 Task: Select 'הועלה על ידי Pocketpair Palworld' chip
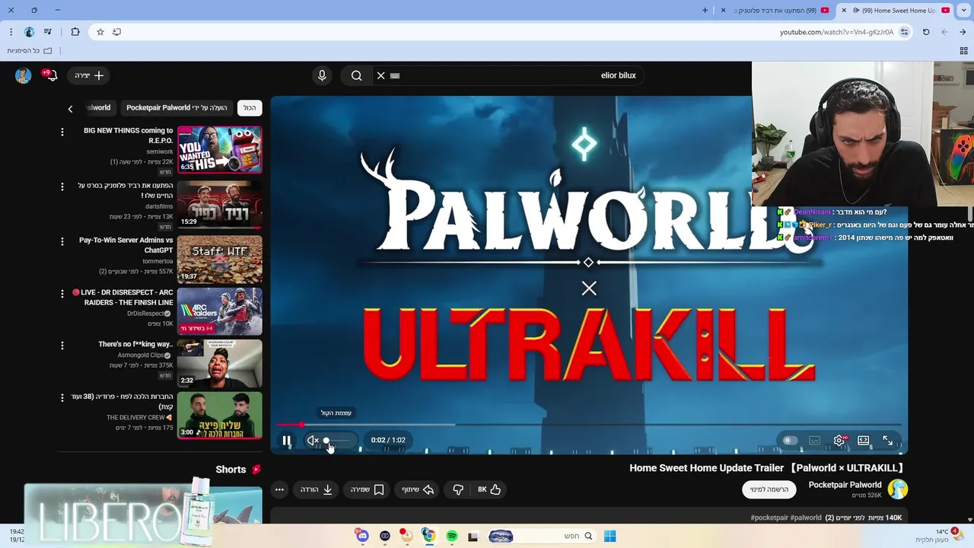tap(177, 108)
